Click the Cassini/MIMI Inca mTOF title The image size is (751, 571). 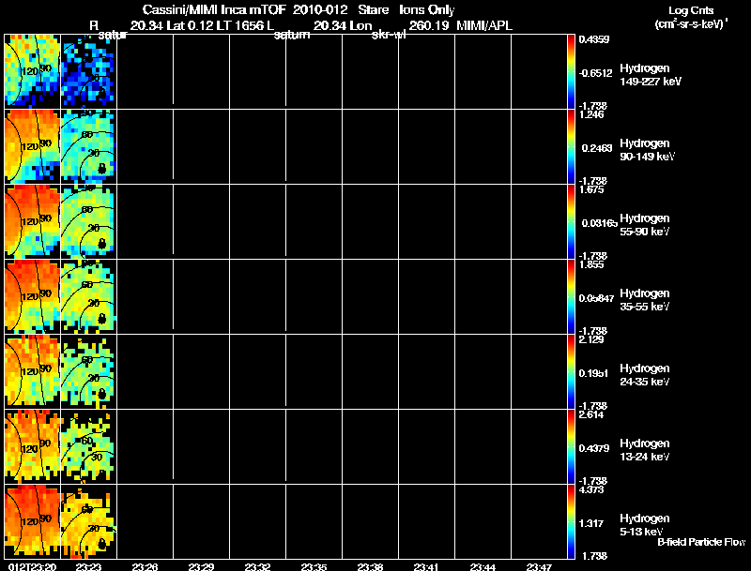[214, 10]
